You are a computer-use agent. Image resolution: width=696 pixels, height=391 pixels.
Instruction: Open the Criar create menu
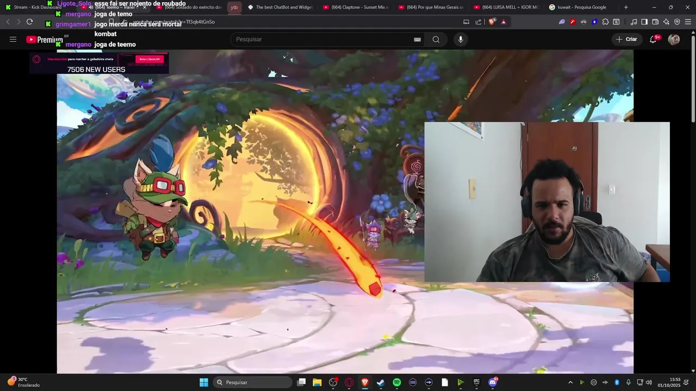click(626, 39)
